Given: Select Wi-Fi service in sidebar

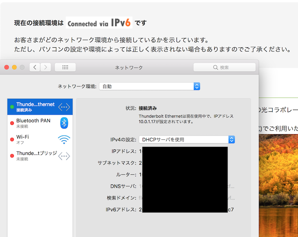Looking at the screenshot, I should pos(40,139).
